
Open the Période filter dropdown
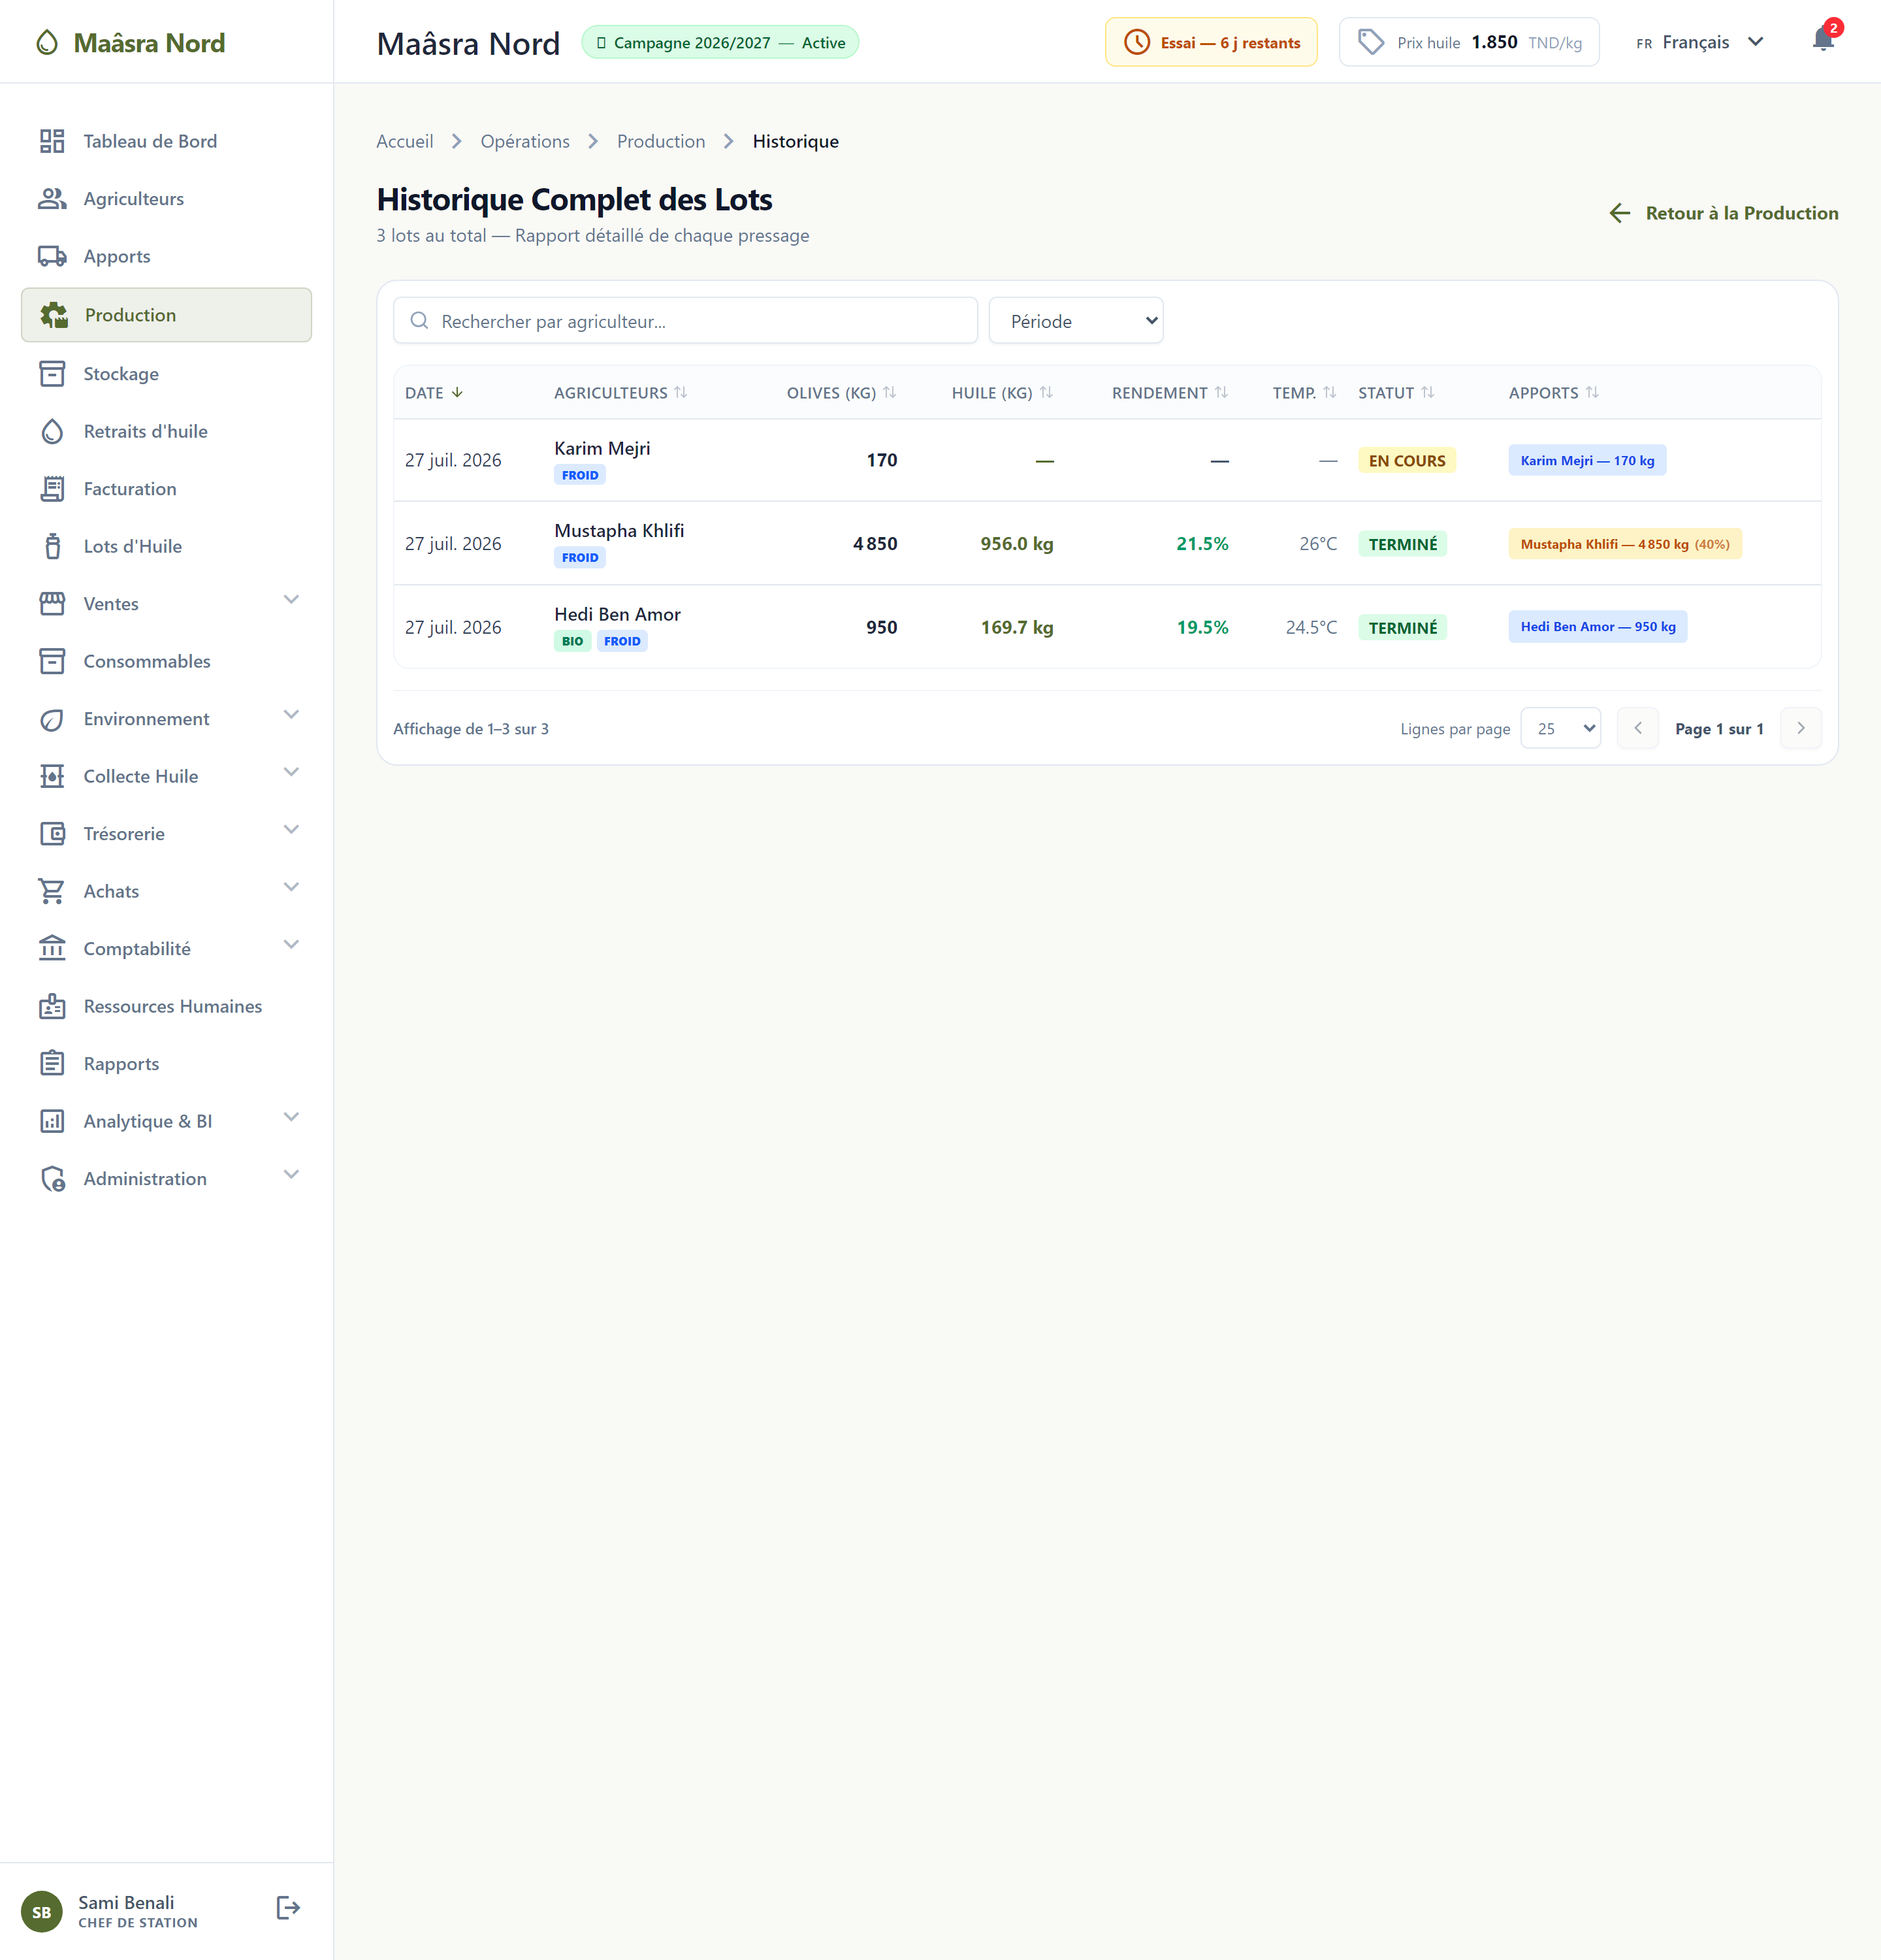pos(1076,321)
